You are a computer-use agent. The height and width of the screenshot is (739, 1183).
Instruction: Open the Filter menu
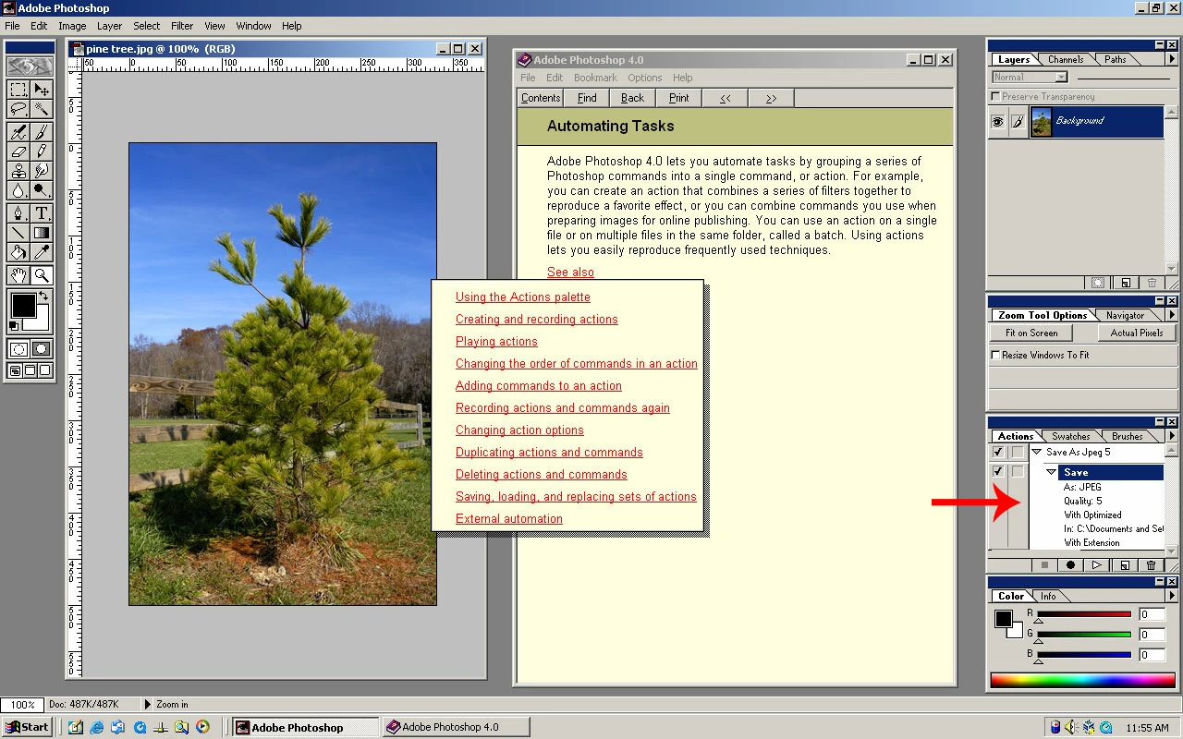(x=182, y=26)
